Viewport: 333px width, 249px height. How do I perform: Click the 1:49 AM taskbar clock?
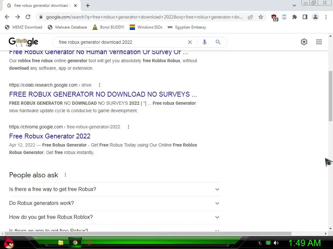(x=304, y=243)
